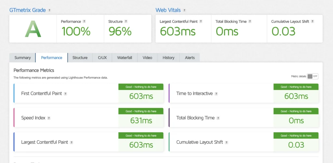Click help icon for Time to Interactive

click(x=216, y=94)
